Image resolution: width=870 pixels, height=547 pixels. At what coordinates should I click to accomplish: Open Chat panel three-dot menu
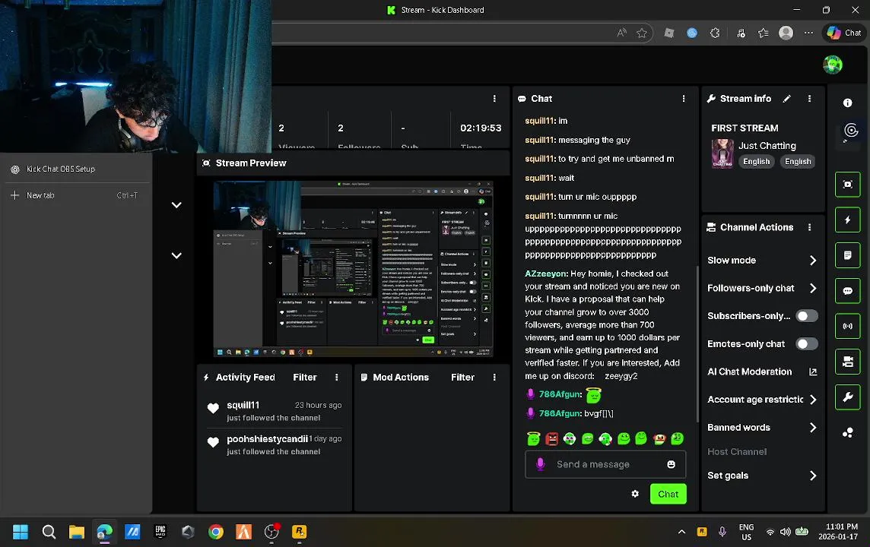[x=684, y=99]
